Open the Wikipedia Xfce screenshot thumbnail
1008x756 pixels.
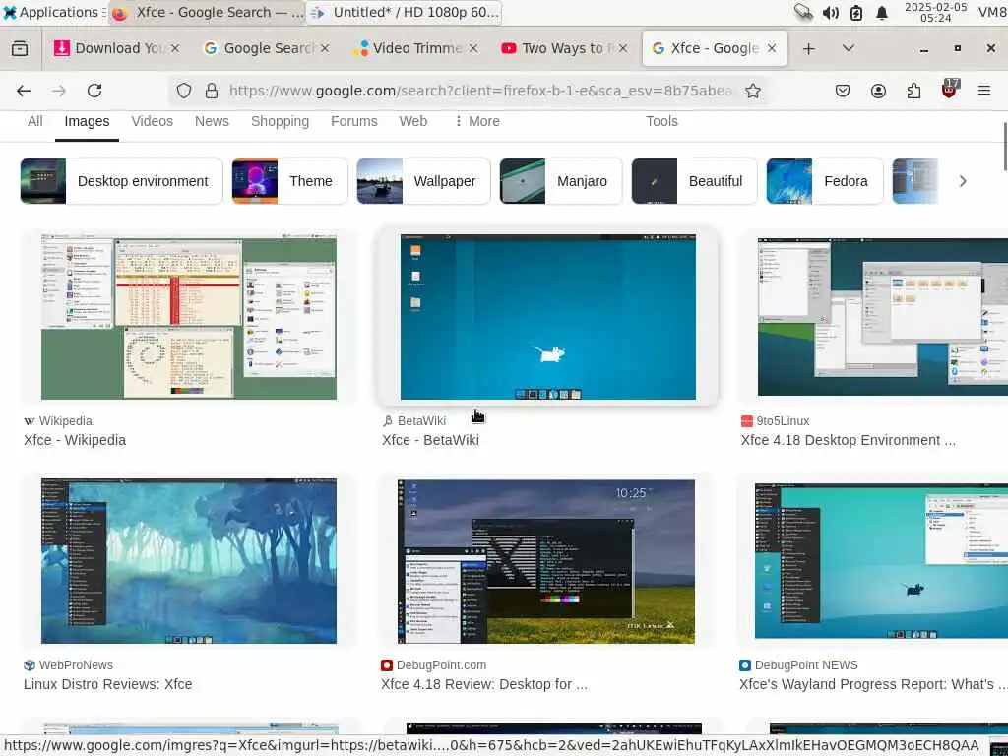[x=188, y=317]
